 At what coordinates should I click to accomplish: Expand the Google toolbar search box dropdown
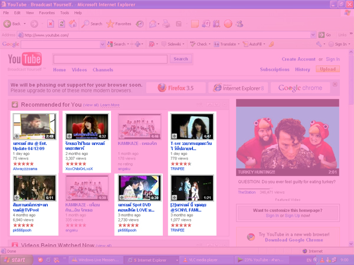click(102, 44)
